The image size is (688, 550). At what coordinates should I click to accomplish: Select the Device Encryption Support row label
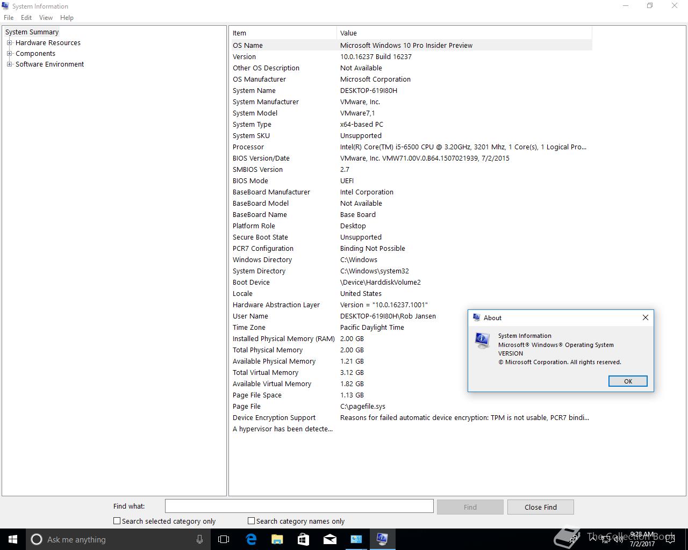coord(274,417)
